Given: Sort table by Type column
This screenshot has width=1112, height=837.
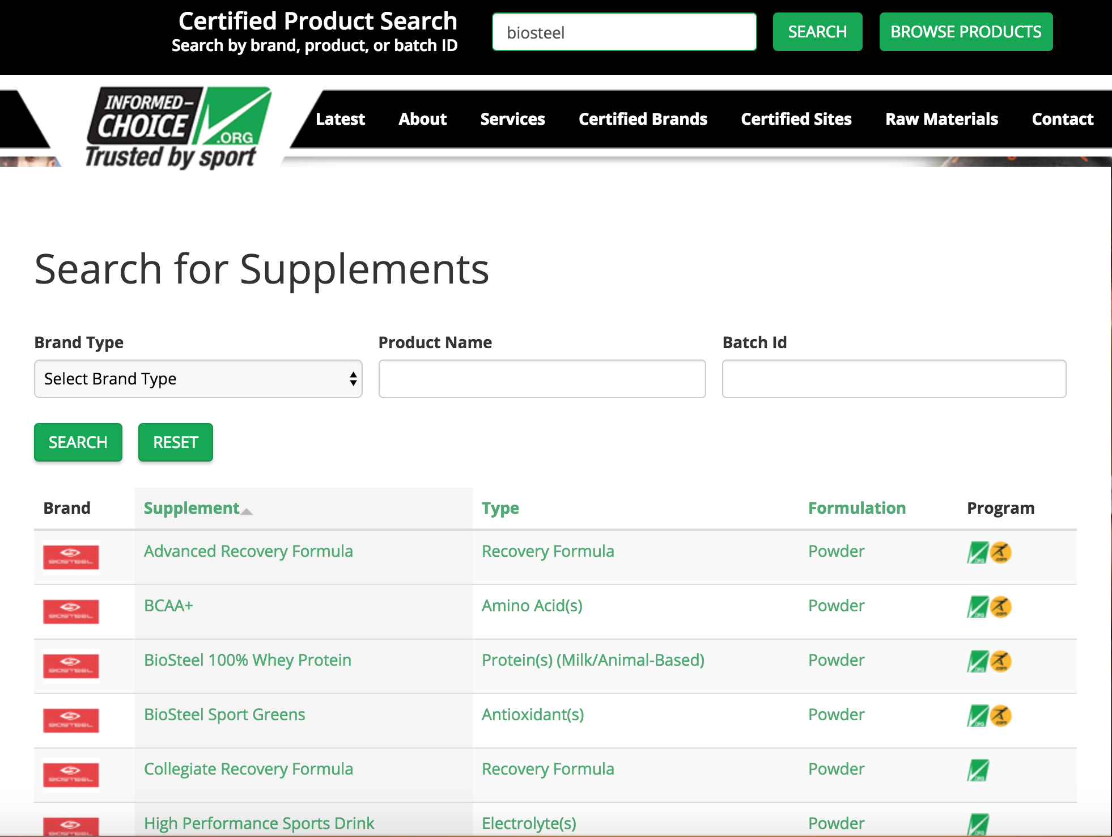Looking at the screenshot, I should point(500,508).
